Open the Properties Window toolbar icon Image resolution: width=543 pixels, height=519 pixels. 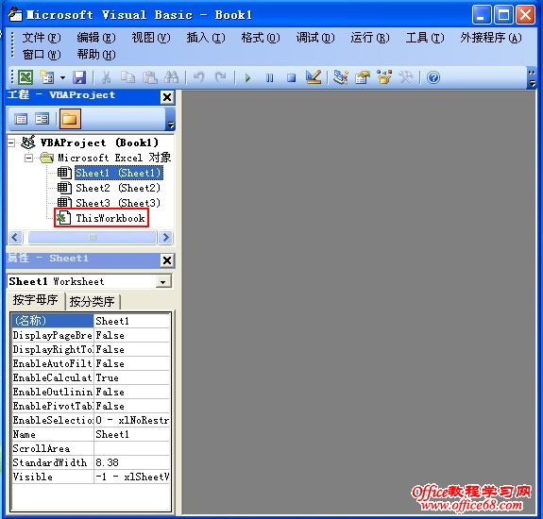click(x=363, y=77)
